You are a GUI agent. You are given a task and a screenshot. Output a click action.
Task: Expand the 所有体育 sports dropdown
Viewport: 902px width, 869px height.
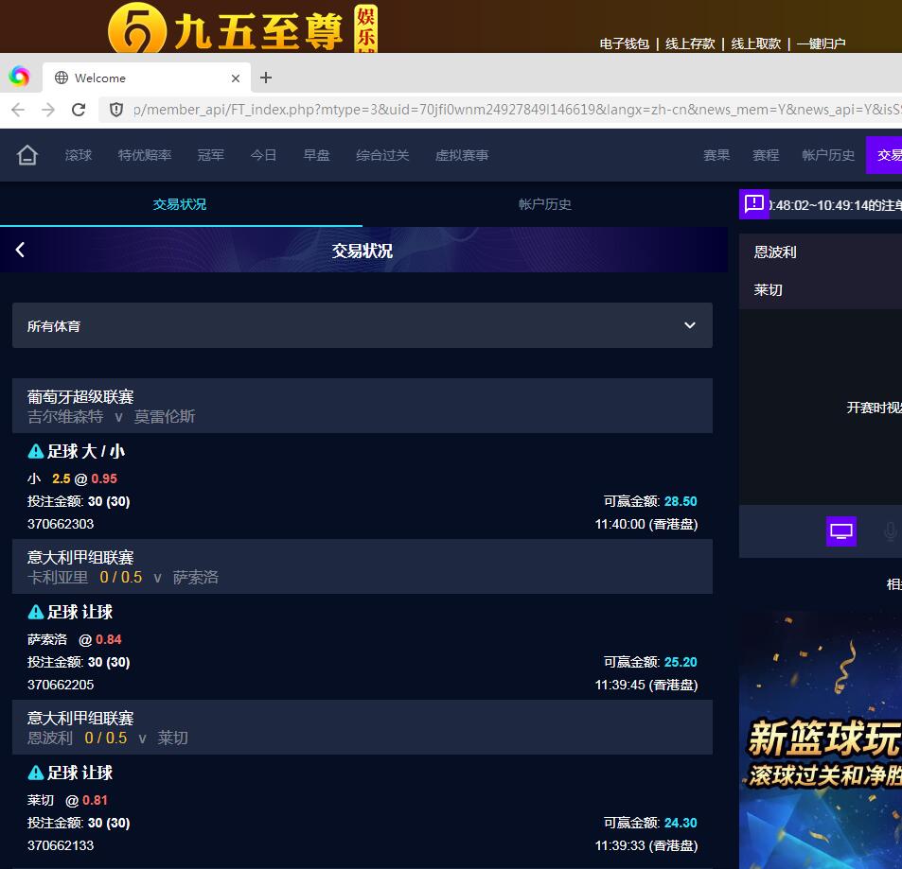362,325
